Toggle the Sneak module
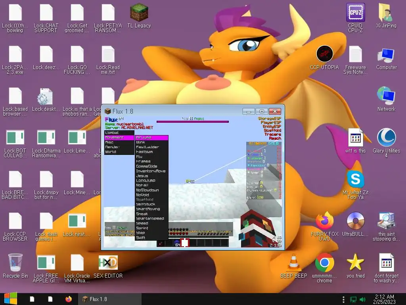406x305 pixels. pos(152,214)
